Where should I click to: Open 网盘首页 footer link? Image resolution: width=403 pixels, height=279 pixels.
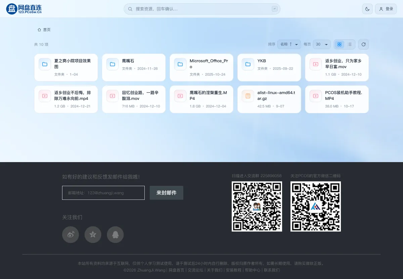(x=176, y=270)
